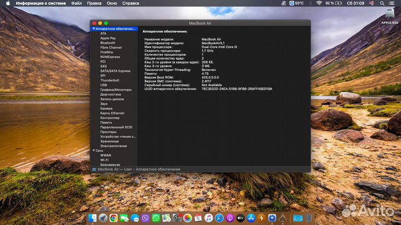Select Thunderbolt in the sidebar
This screenshot has width=401, height=225.
(x=110, y=80)
